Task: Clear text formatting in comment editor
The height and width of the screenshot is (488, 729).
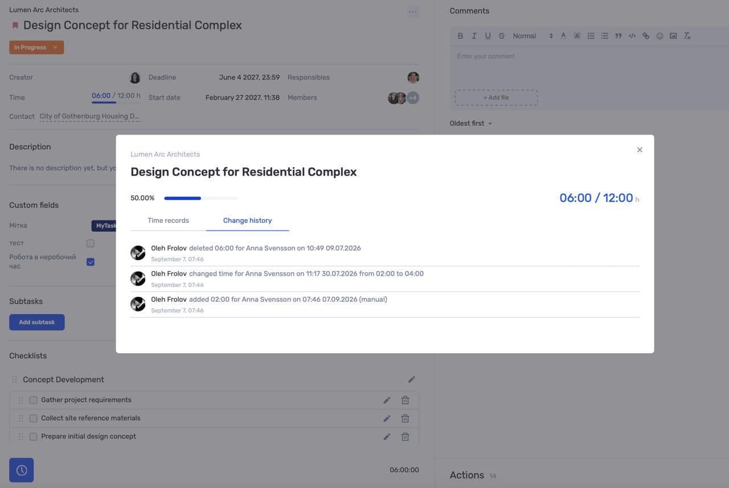Action: coord(687,36)
